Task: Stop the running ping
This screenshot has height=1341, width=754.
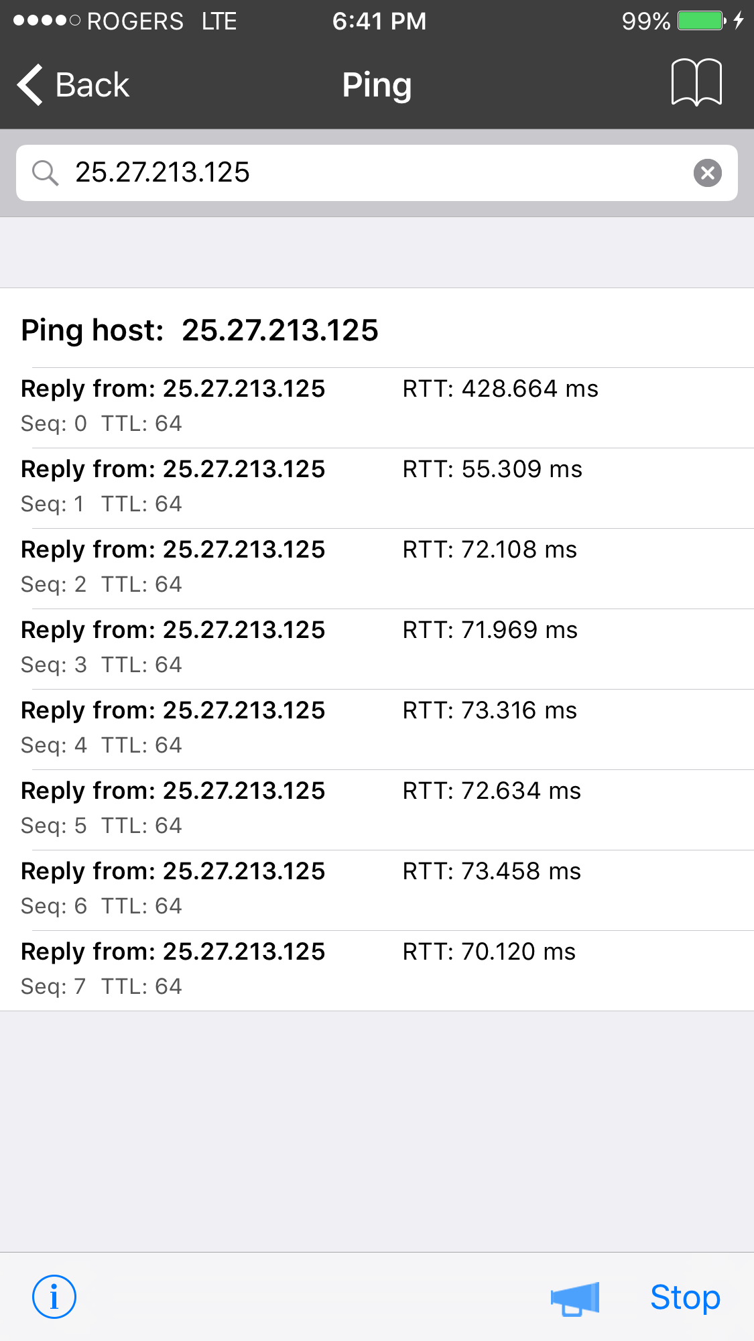Action: pyautogui.click(x=685, y=1297)
